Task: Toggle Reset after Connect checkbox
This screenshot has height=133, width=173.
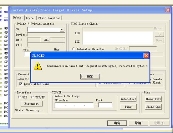Action: pos(21,84)
